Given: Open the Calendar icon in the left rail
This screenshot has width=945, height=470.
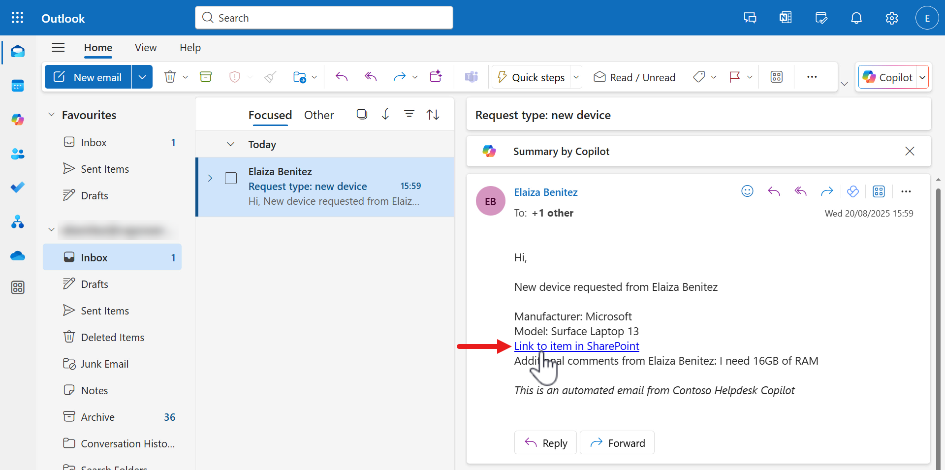Looking at the screenshot, I should click(18, 86).
